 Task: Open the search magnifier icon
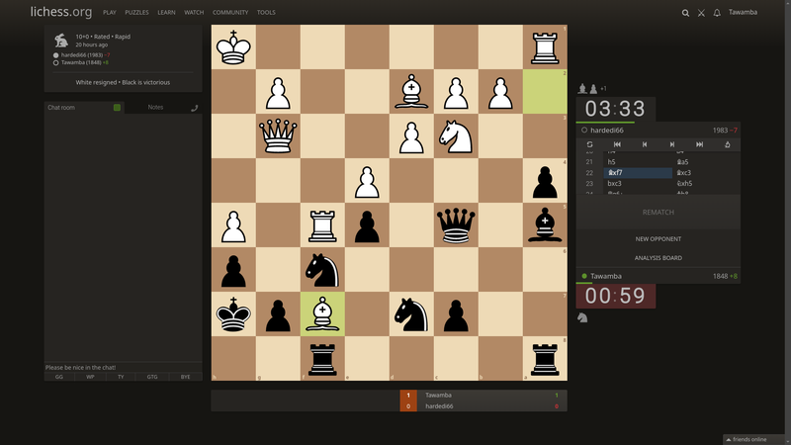[685, 13]
